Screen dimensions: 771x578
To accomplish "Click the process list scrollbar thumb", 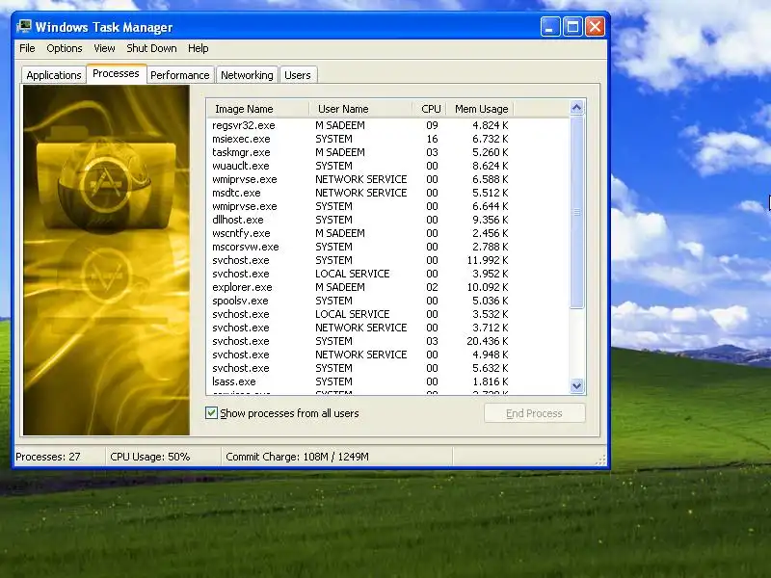I will 576,212.
